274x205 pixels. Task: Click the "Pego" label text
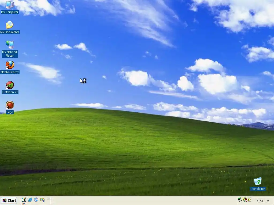10,112
